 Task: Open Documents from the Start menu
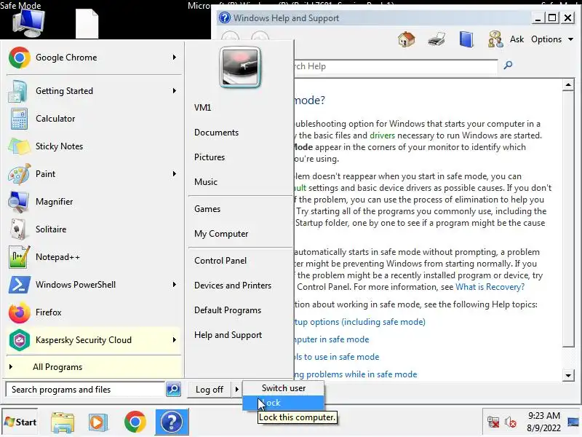(x=216, y=133)
